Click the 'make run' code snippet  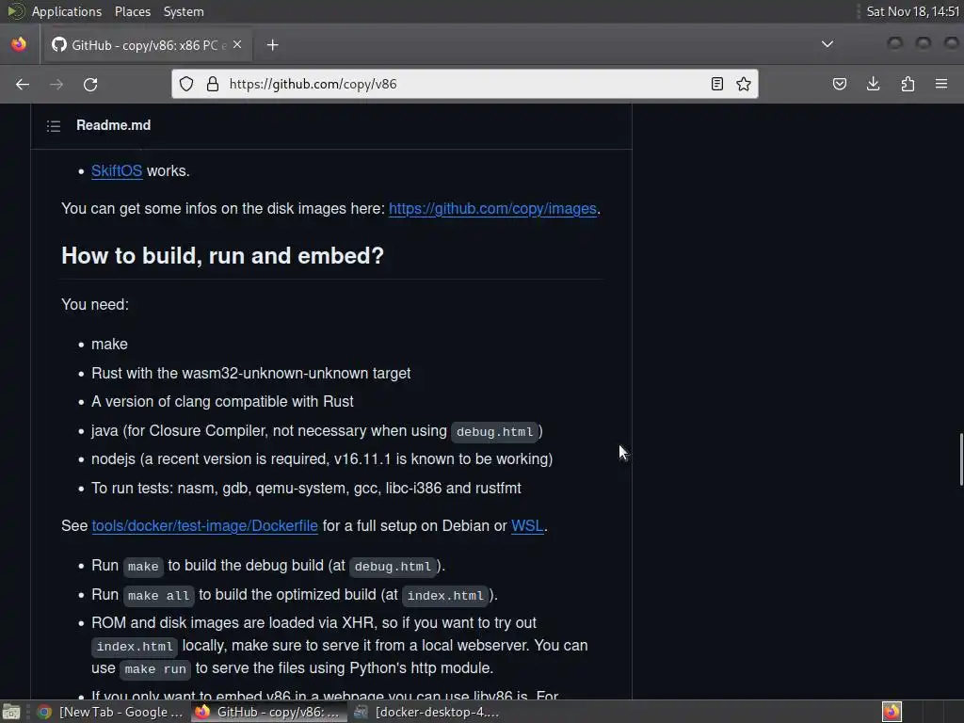(x=155, y=669)
